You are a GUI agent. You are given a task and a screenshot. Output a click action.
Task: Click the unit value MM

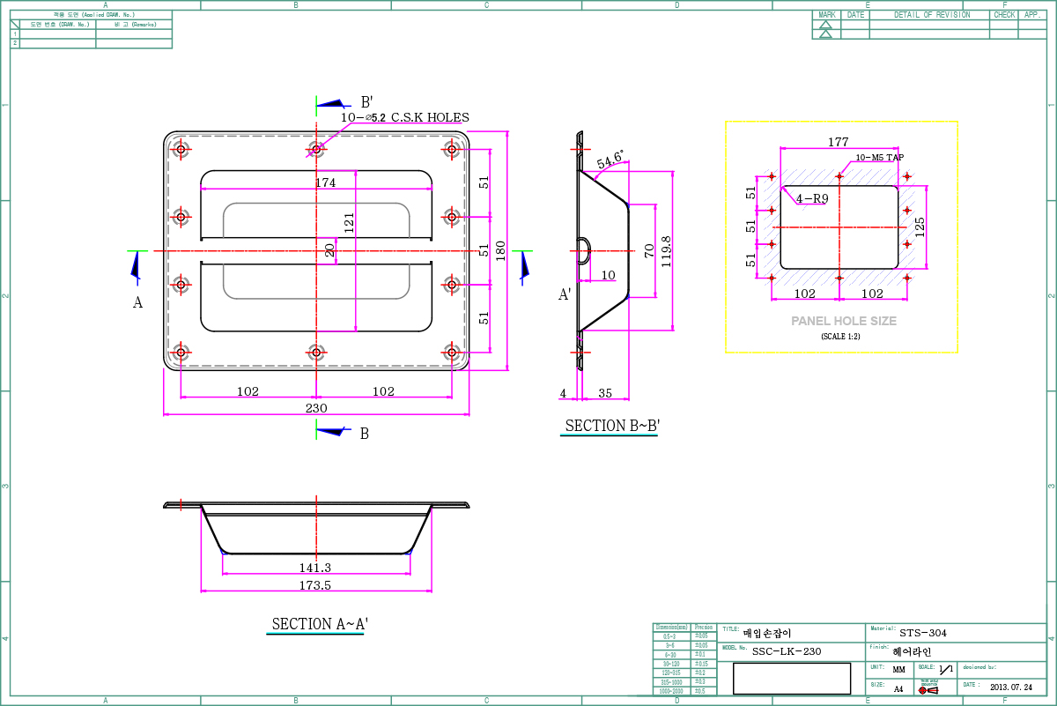(898, 670)
